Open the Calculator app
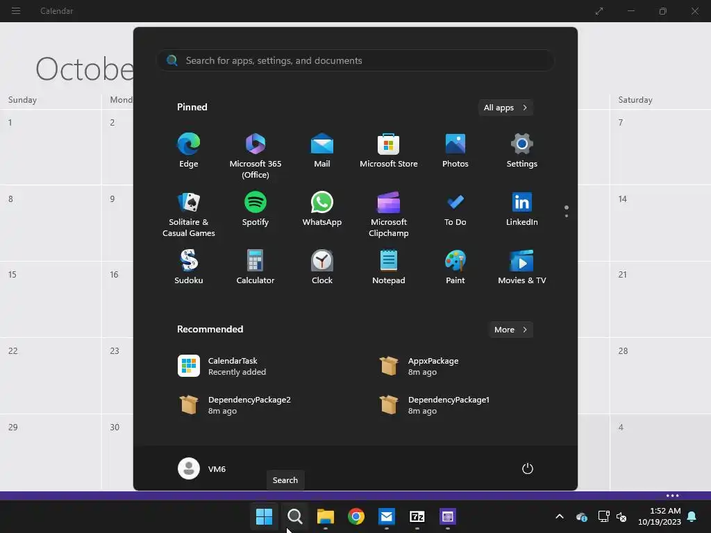 [x=256, y=267]
